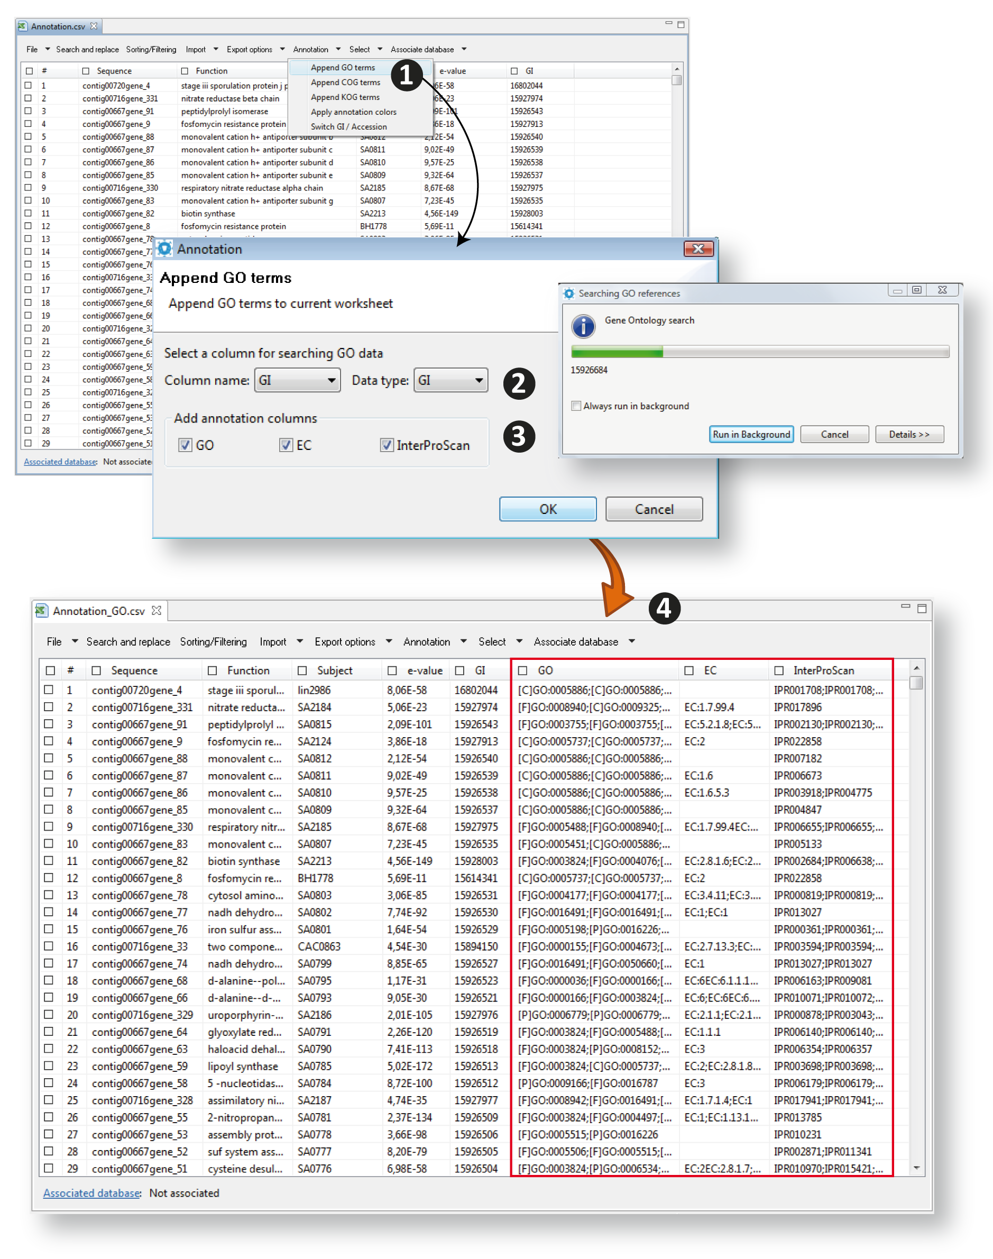Open the Associated database link in Annotation_GO.csv
Screen dimensions: 993x1259
[x=91, y=1193]
